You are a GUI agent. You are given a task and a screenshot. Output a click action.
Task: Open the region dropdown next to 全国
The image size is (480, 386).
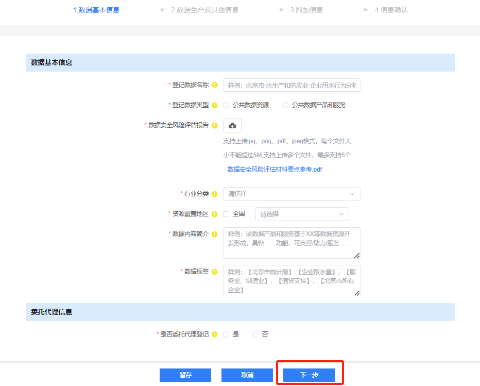point(302,214)
